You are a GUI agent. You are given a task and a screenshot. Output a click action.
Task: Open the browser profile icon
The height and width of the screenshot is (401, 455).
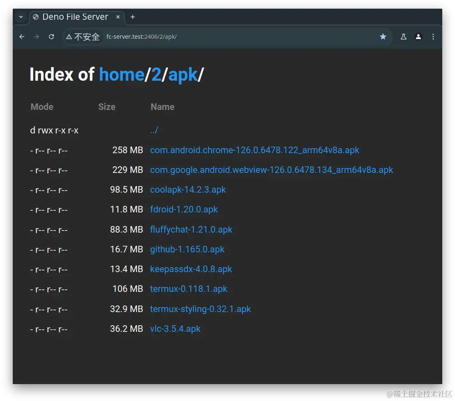point(418,37)
